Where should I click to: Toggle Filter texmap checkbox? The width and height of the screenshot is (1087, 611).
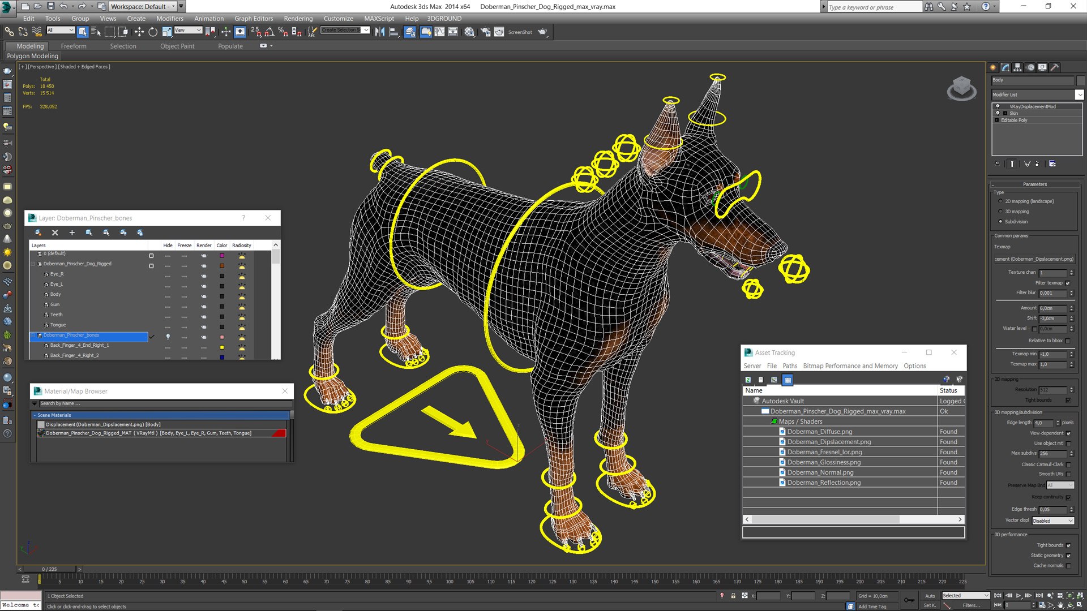coord(1068,283)
